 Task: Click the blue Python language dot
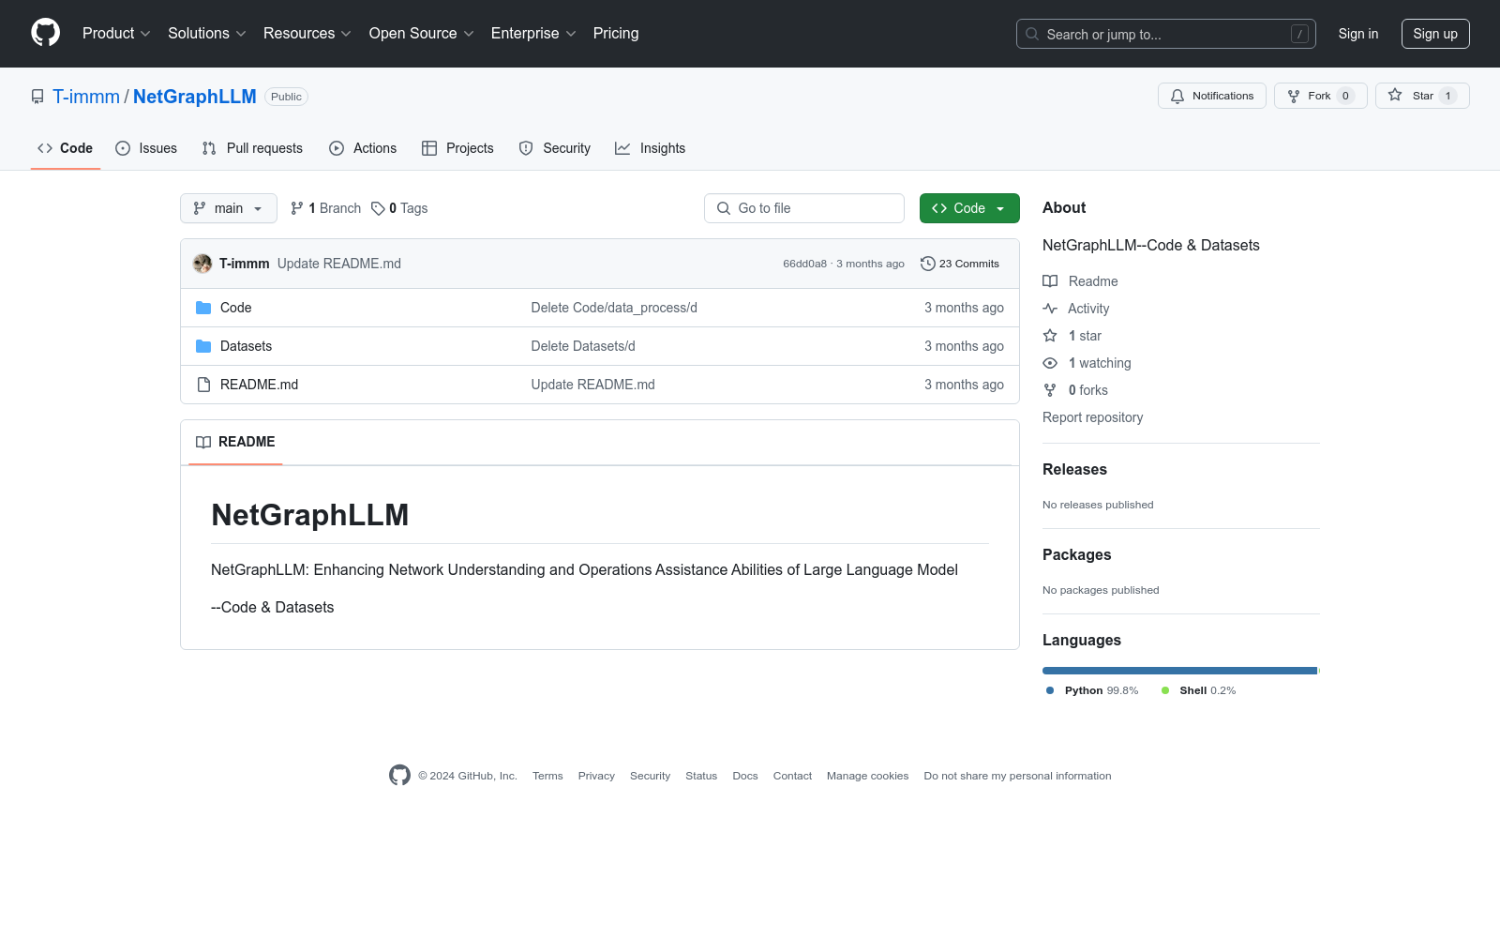[x=1050, y=690]
